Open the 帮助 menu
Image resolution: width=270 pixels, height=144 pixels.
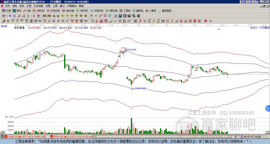pyautogui.click(x=81, y=6)
